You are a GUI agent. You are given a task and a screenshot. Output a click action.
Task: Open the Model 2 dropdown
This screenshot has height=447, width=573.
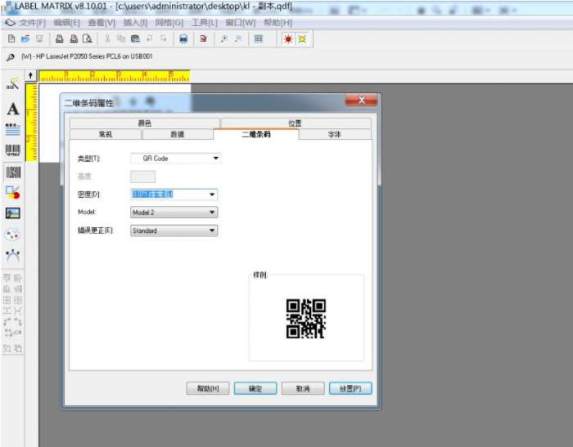(174, 212)
